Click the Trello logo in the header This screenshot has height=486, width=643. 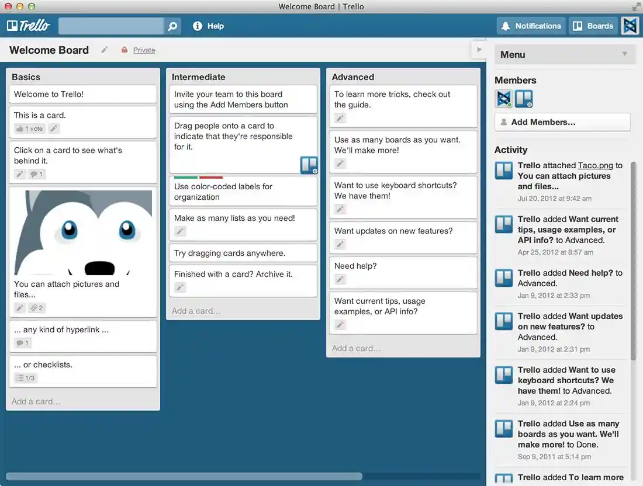pyautogui.click(x=27, y=26)
